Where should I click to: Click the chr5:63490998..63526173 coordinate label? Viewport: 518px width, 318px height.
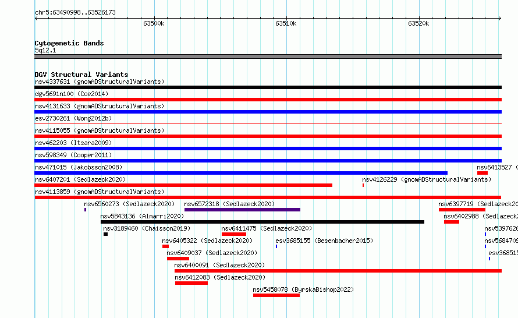(x=75, y=13)
